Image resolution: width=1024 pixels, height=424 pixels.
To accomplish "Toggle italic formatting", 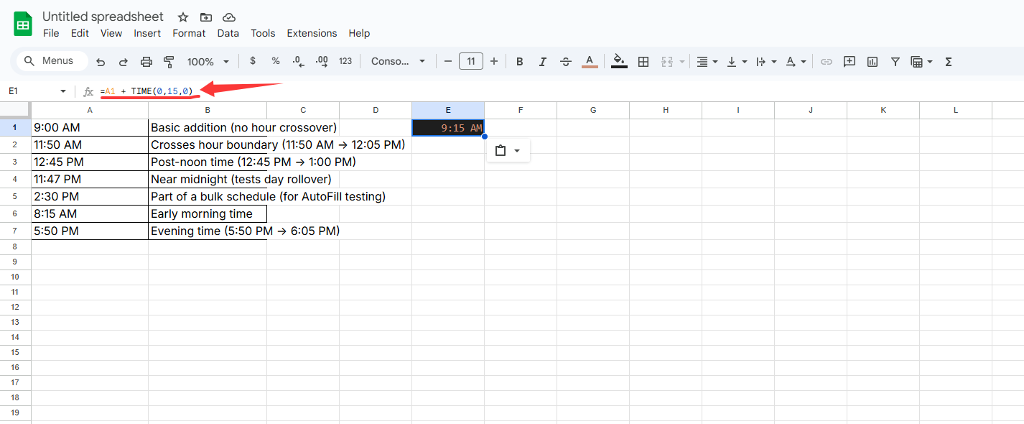I will [543, 62].
